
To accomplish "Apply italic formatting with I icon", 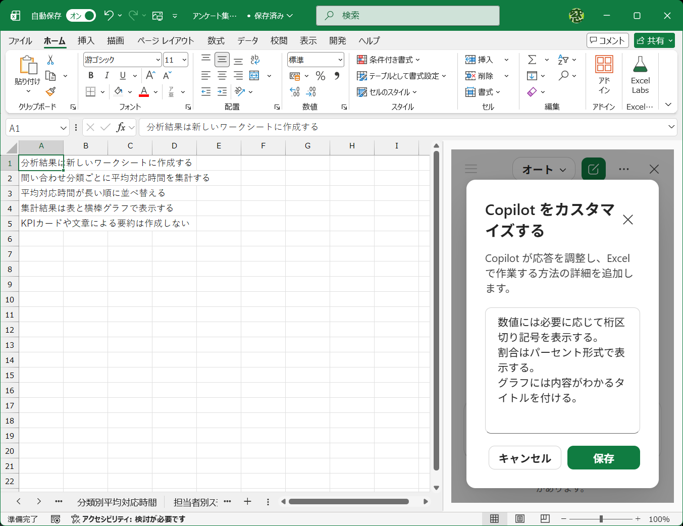I will [x=107, y=76].
